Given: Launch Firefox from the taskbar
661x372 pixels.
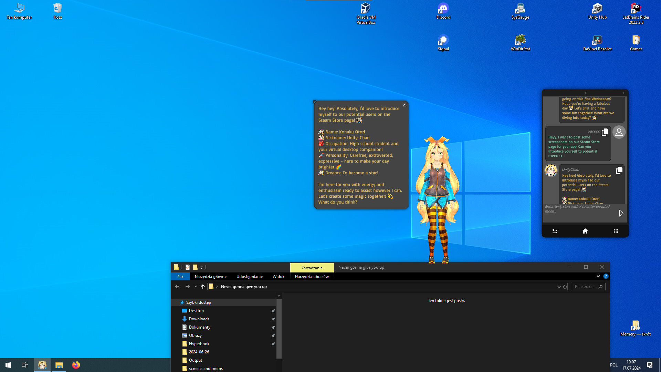Looking at the screenshot, I should tap(76, 365).
